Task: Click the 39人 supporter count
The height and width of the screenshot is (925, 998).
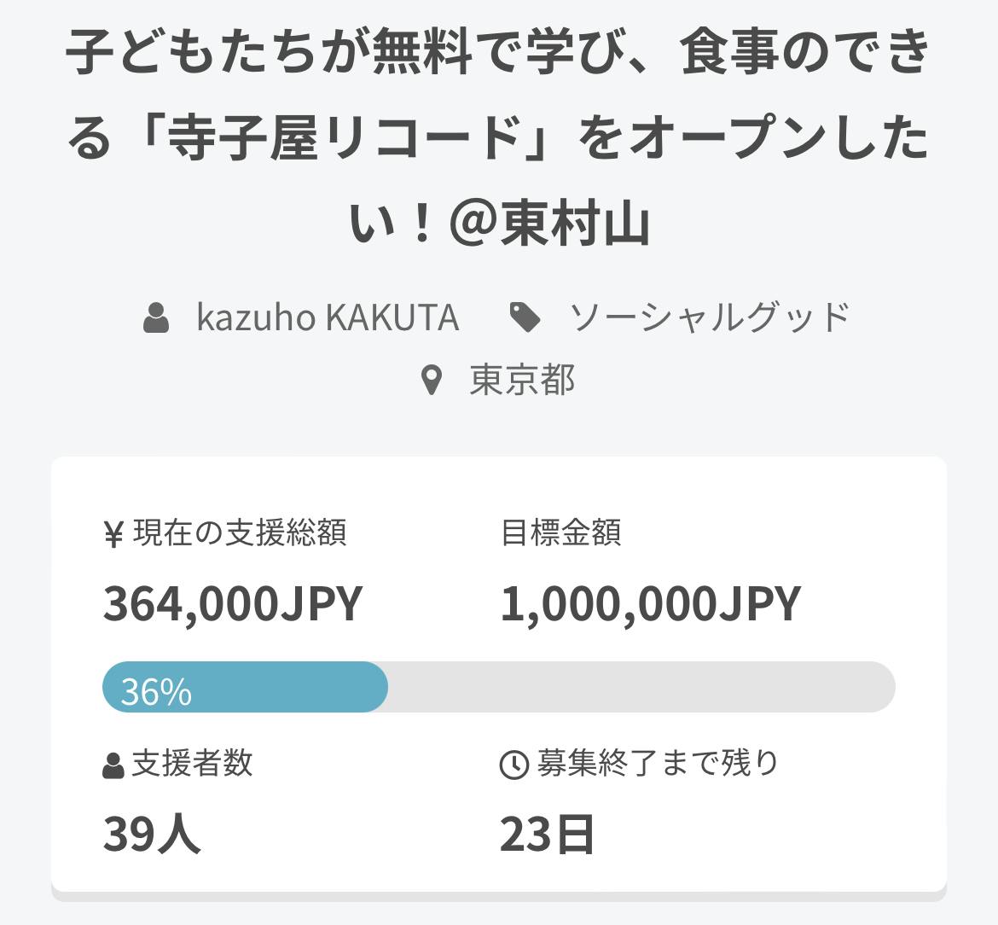Action: point(152,834)
